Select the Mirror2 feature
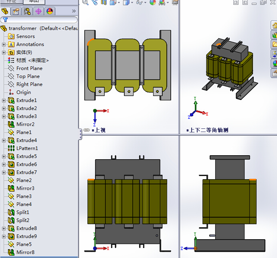This screenshot has width=277, height=258. 25,124
